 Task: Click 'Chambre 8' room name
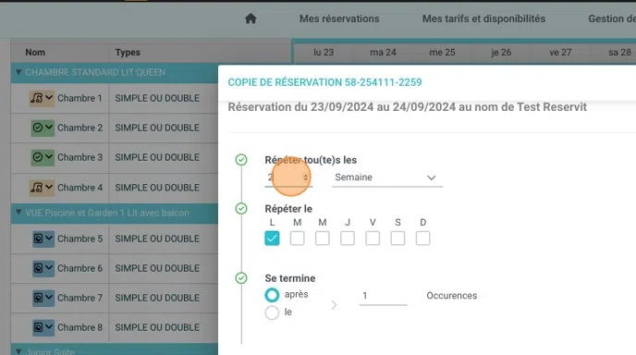coord(79,327)
